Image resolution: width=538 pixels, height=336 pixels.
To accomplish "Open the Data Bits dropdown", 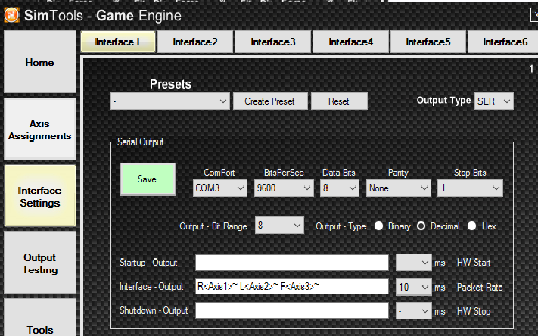I will point(340,188).
